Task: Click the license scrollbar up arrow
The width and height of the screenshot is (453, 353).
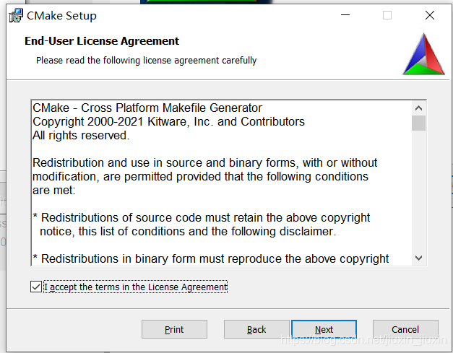Action: (418, 108)
